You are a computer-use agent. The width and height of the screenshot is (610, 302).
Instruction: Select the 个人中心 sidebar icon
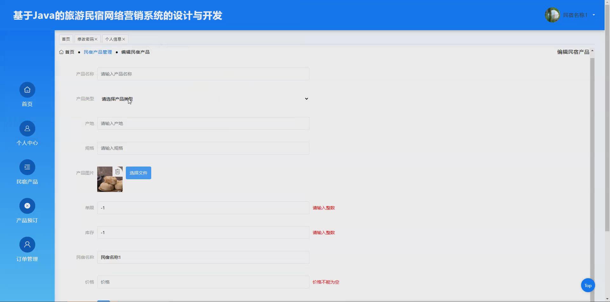27,128
